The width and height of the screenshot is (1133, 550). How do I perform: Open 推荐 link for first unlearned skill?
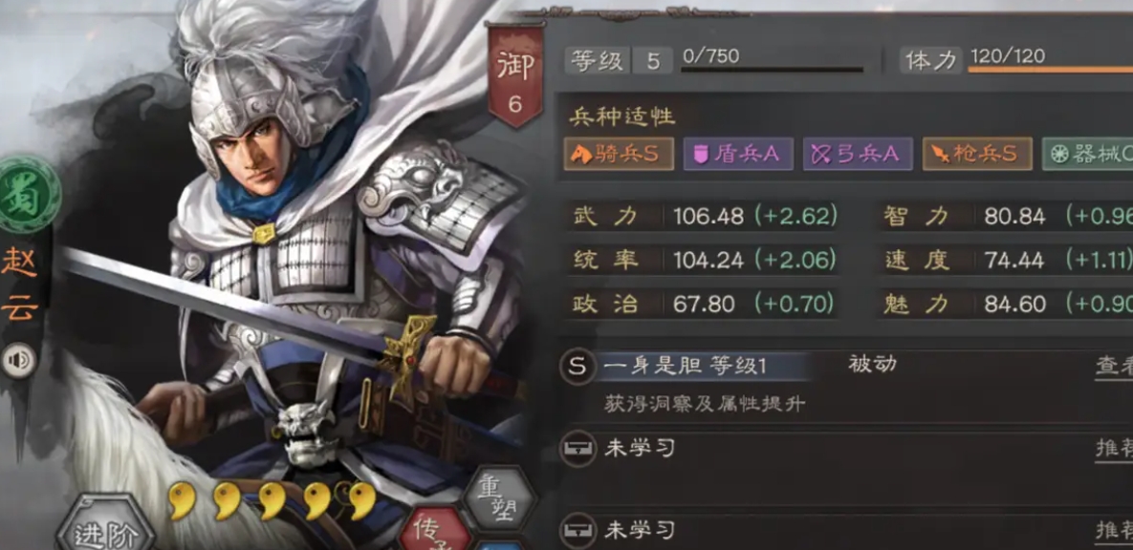click(x=1114, y=448)
